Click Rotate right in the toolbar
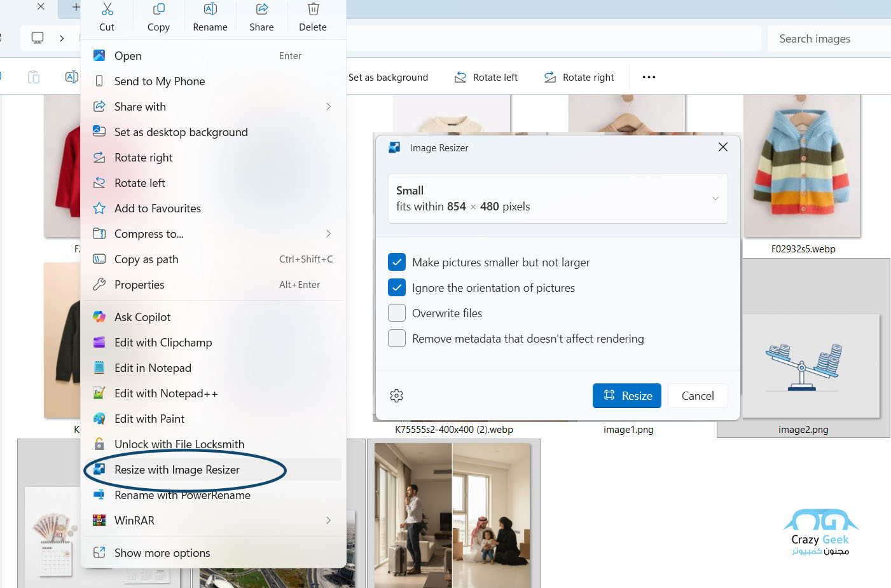This screenshot has height=588, width=891. [x=579, y=78]
